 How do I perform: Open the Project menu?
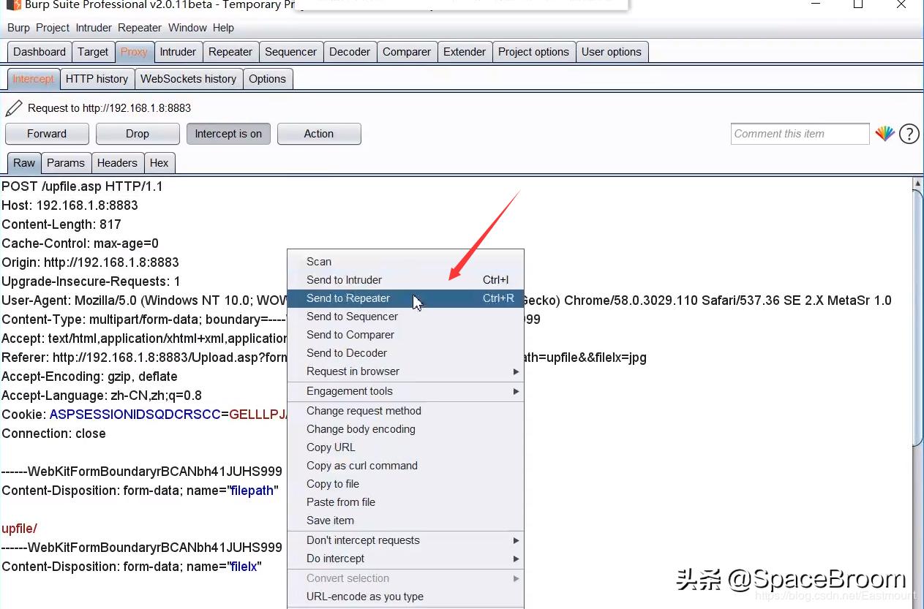(53, 28)
